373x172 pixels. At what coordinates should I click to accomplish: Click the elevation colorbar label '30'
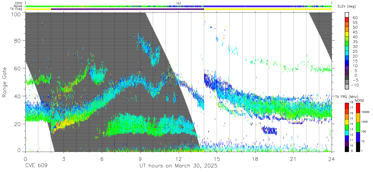[355, 47]
